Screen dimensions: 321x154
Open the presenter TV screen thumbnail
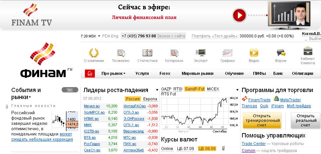click(289, 15)
